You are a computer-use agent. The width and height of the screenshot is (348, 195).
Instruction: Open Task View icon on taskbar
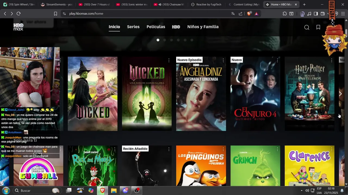tap(69, 190)
